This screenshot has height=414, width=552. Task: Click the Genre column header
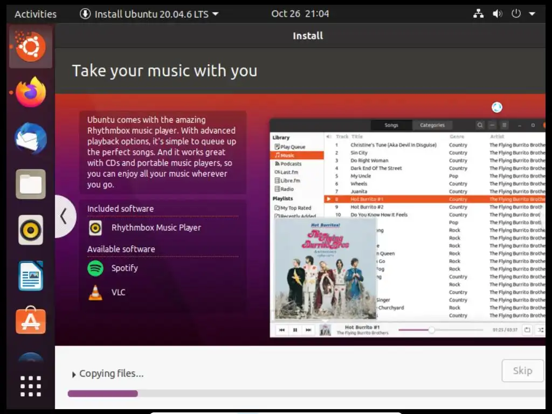(x=457, y=136)
